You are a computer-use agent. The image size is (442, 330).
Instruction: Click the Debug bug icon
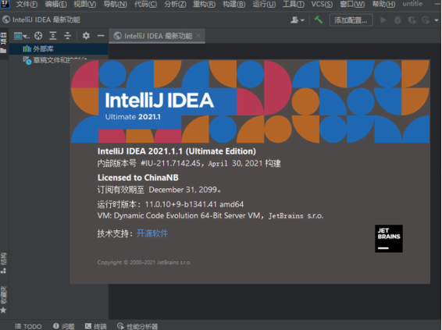tap(397, 20)
